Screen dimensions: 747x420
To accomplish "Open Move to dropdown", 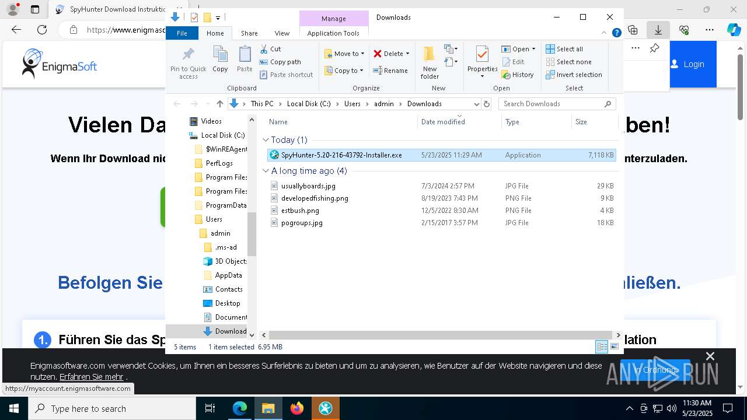I will [x=345, y=54].
